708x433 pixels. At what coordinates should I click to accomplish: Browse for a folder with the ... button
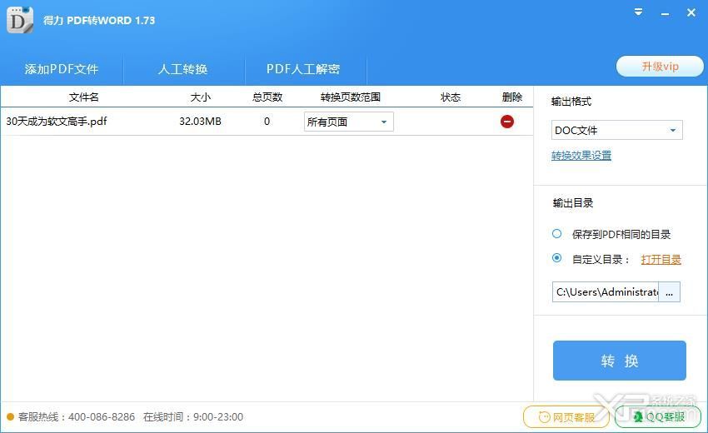[669, 292]
